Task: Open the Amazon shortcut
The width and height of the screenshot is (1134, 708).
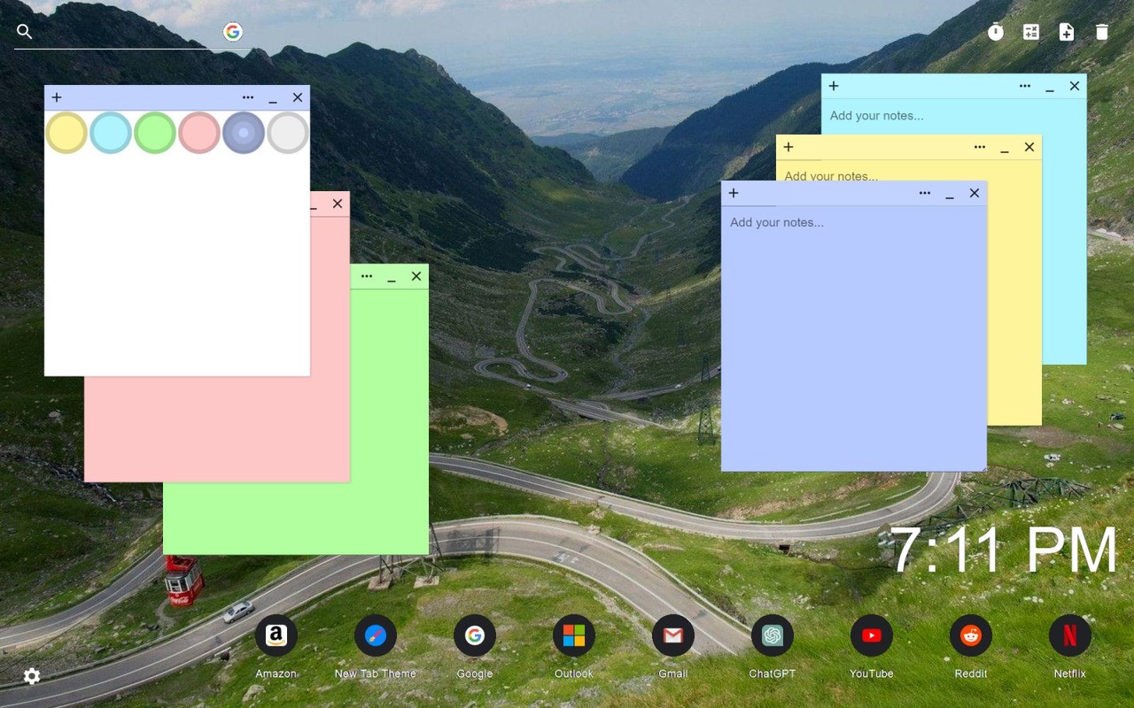Action: point(276,635)
